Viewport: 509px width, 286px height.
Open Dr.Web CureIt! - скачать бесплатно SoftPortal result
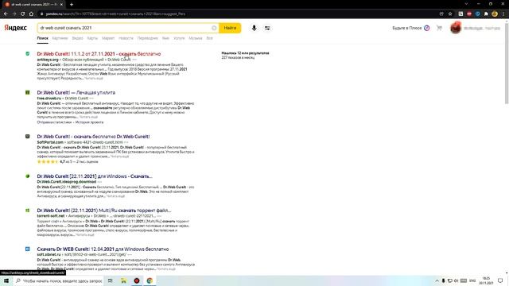[93, 137]
